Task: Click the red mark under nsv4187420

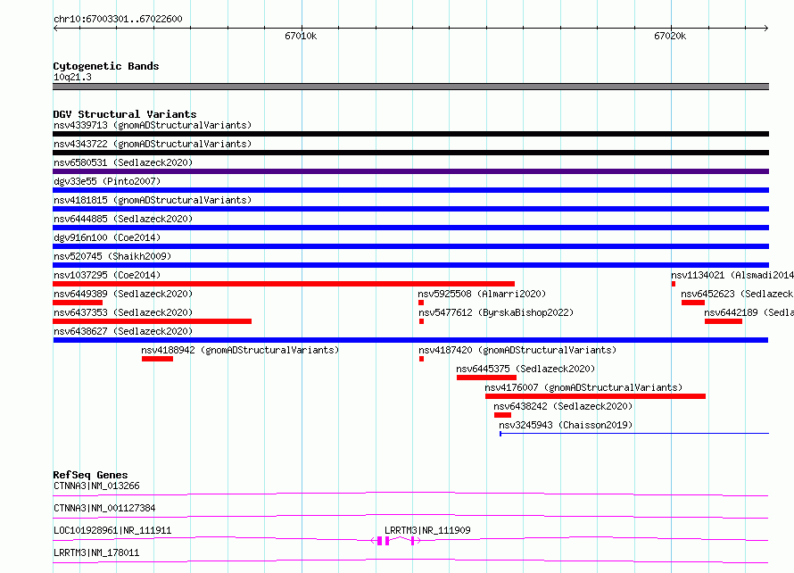Action: point(421,359)
